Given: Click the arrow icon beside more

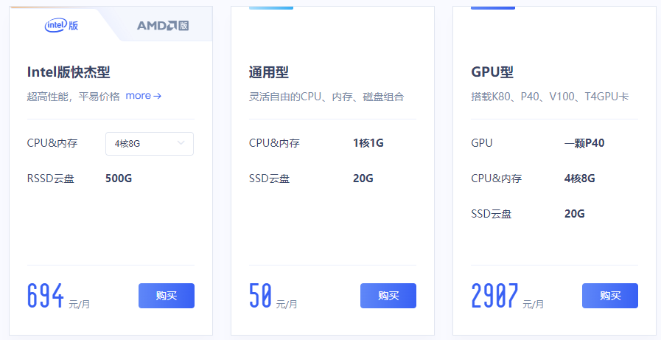Looking at the screenshot, I should click(157, 96).
